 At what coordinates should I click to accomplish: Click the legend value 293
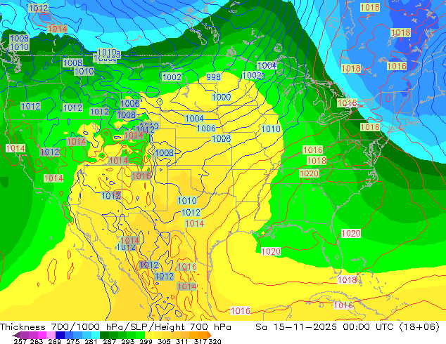click(x=128, y=341)
